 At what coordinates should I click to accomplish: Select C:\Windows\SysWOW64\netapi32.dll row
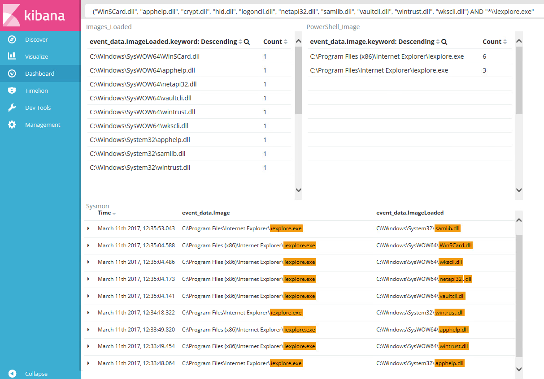pos(189,84)
